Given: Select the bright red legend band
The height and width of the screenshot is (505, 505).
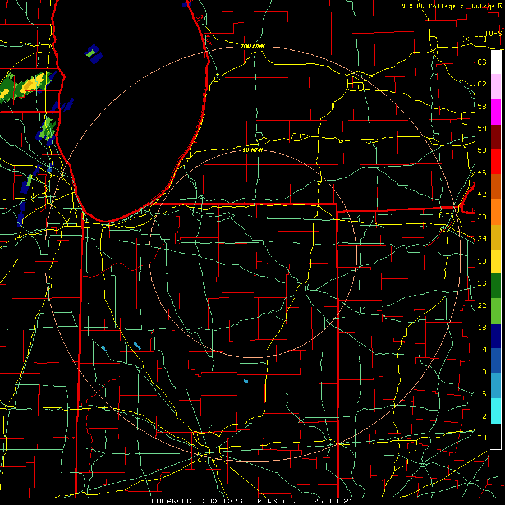Looking at the screenshot, I should 495,162.
